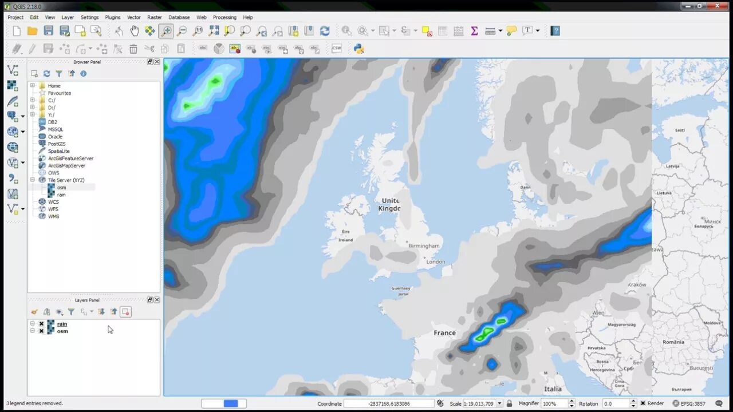Open the Pan Map to Selection icon
733x412 pixels.
[150, 31]
